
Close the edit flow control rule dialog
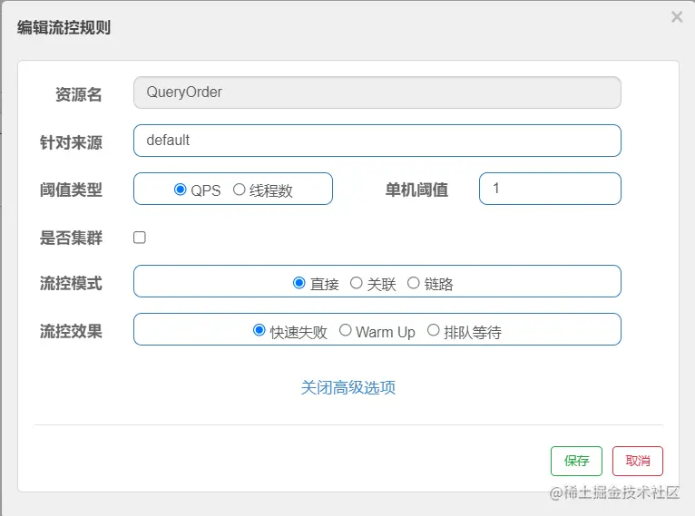click(x=677, y=17)
